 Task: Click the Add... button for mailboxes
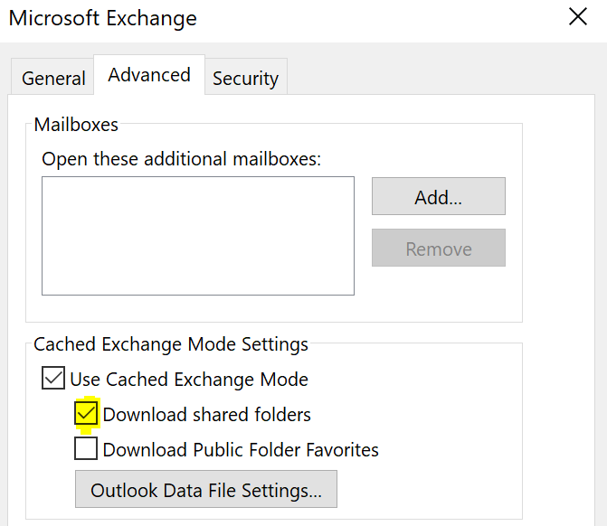click(439, 196)
